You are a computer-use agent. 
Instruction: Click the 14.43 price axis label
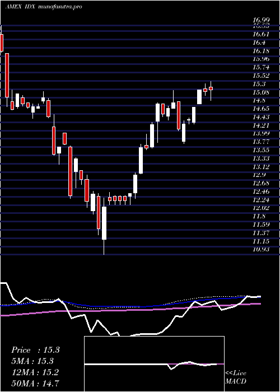(x=261, y=117)
